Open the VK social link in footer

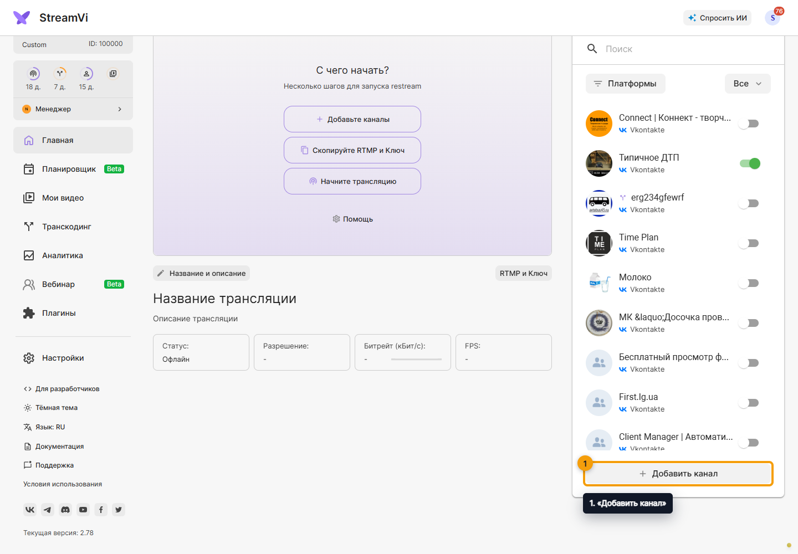(x=30, y=510)
